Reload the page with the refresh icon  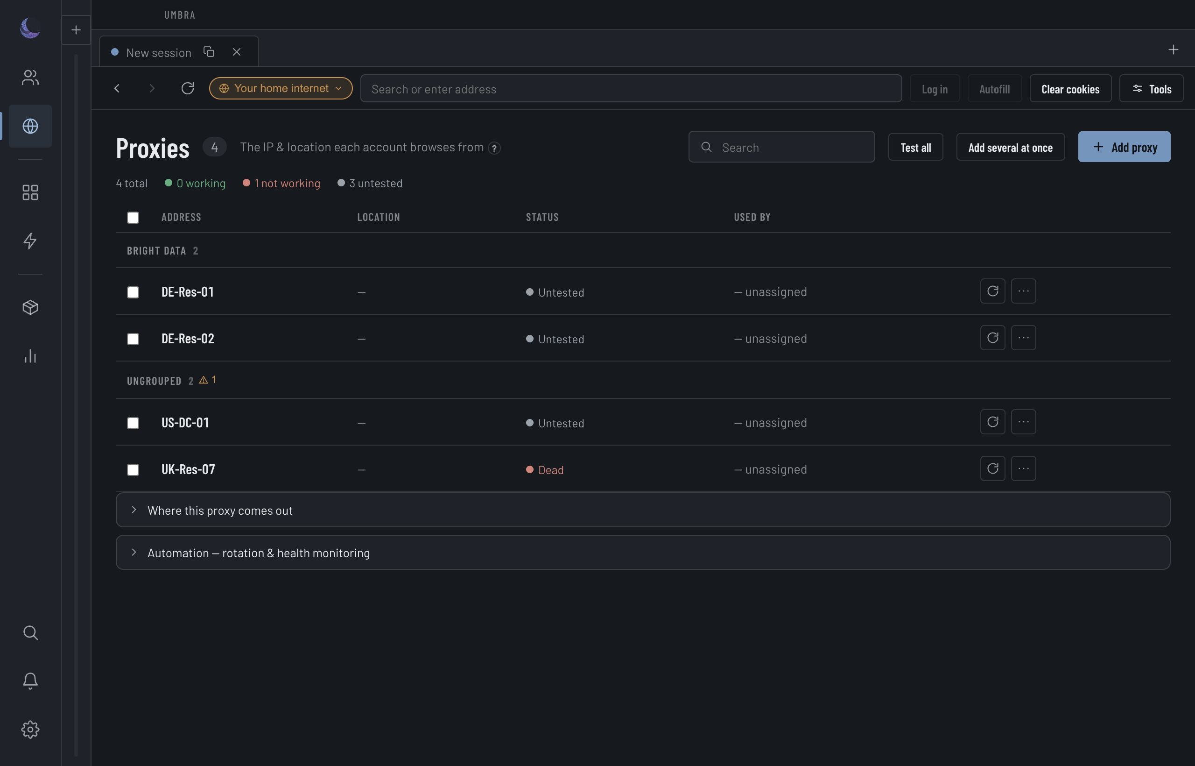(x=187, y=88)
